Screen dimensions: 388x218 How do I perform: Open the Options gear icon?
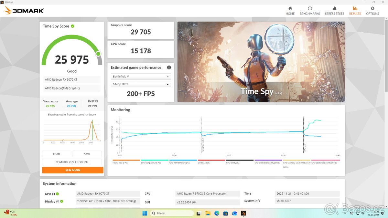372,8
